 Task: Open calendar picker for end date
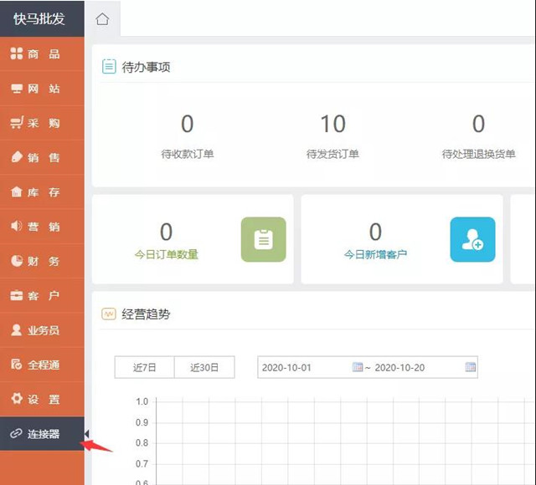tap(470, 367)
